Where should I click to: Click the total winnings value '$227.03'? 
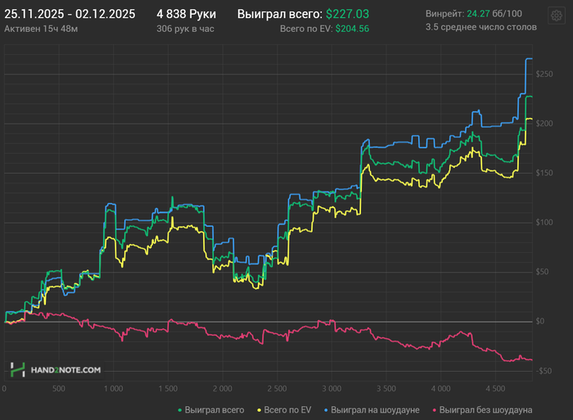(348, 14)
